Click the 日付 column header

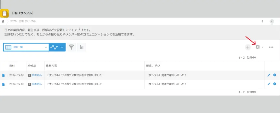click(x=12, y=66)
